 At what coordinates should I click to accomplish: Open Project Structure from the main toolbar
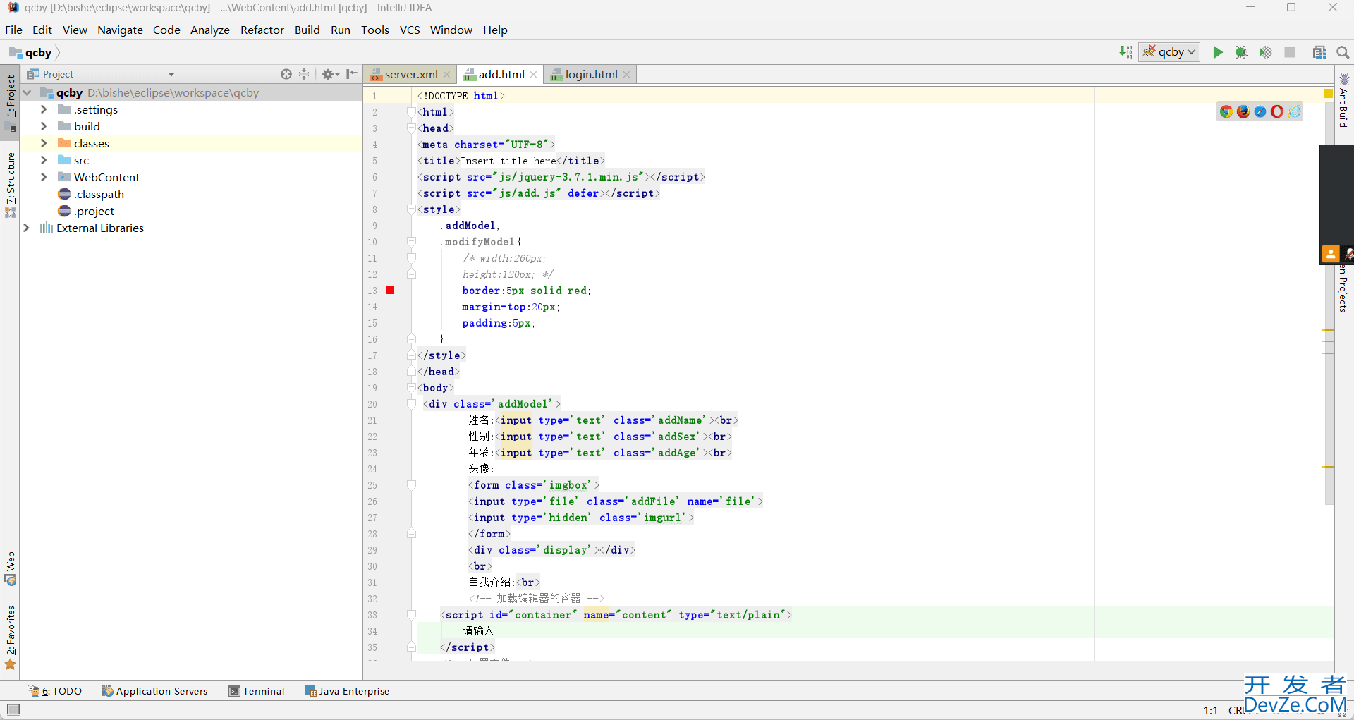(x=1319, y=52)
